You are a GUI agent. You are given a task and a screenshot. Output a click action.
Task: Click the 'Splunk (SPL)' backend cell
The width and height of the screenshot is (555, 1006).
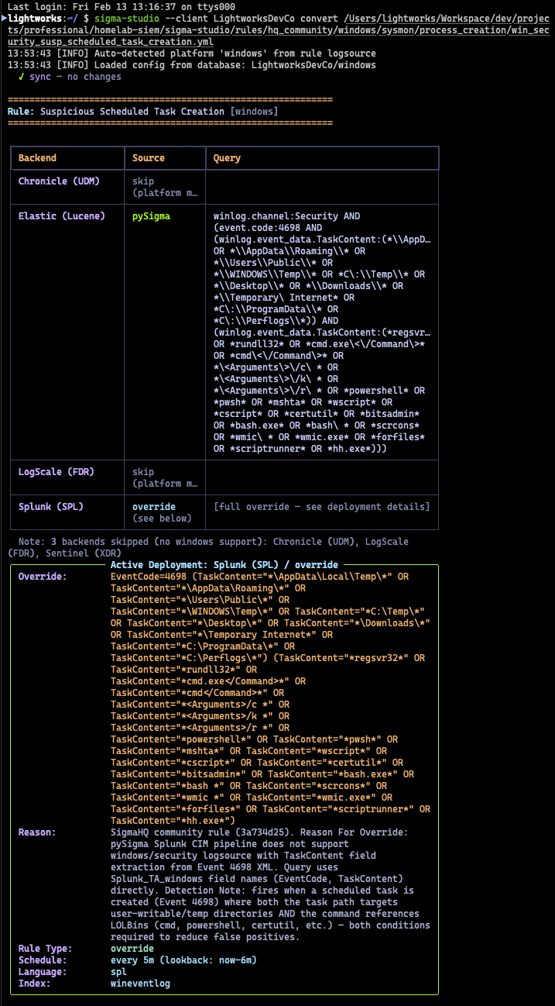pos(51,507)
